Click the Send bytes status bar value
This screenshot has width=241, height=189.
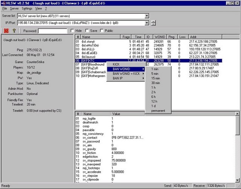click(x=182, y=186)
